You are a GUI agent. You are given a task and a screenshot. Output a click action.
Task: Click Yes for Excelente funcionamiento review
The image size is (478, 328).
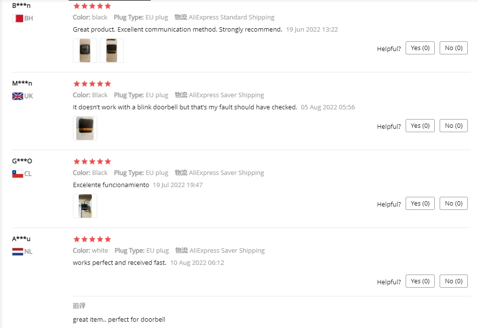(x=420, y=204)
